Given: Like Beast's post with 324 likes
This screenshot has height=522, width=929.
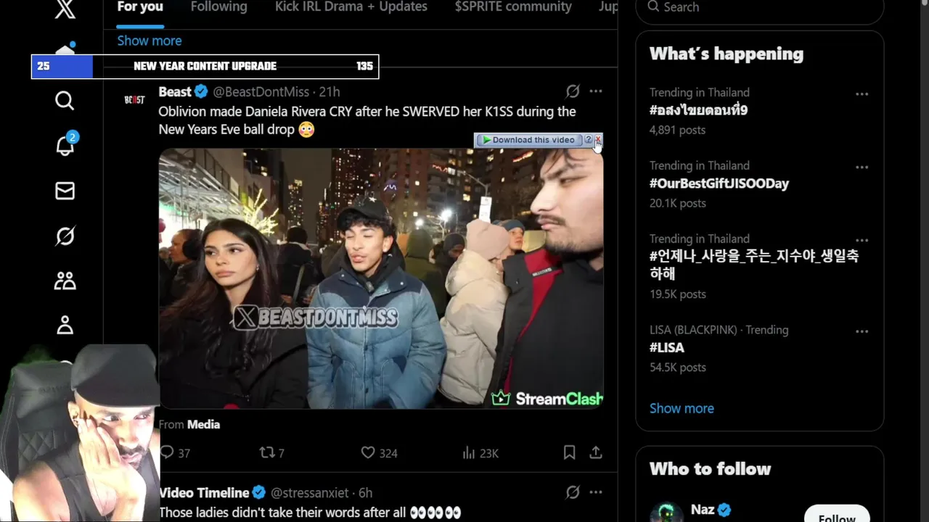Looking at the screenshot, I should click(x=380, y=453).
